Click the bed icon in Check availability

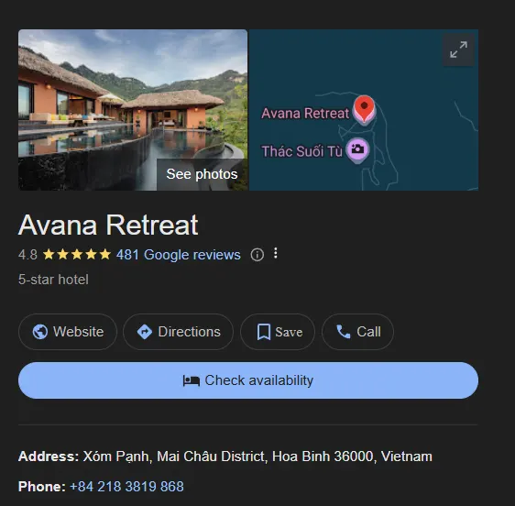coord(192,380)
